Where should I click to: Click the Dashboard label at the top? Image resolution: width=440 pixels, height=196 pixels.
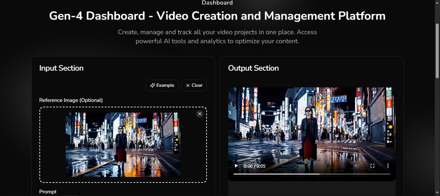[x=217, y=3]
